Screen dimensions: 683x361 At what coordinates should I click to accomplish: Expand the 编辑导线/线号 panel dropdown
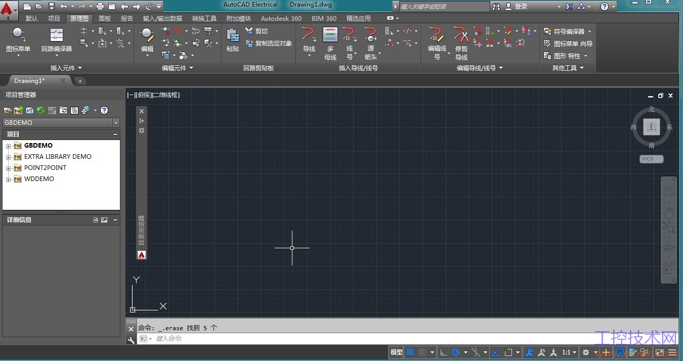[480, 68]
